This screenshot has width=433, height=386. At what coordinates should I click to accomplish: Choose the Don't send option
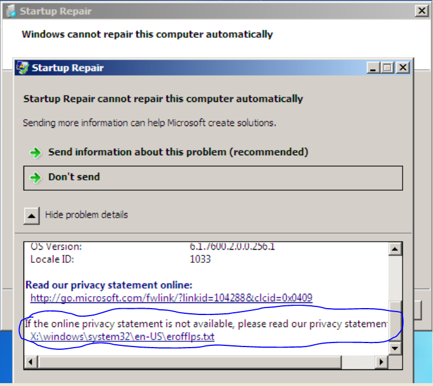click(x=213, y=178)
